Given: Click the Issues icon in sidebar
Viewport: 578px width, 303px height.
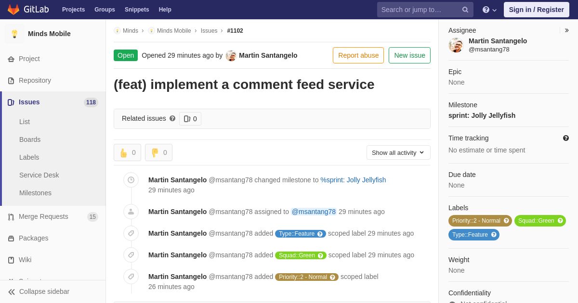Looking at the screenshot, I should point(11,102).
